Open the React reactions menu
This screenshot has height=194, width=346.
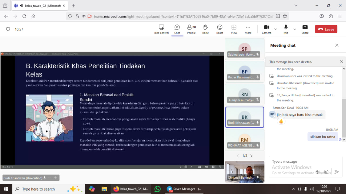click(219, 29)
